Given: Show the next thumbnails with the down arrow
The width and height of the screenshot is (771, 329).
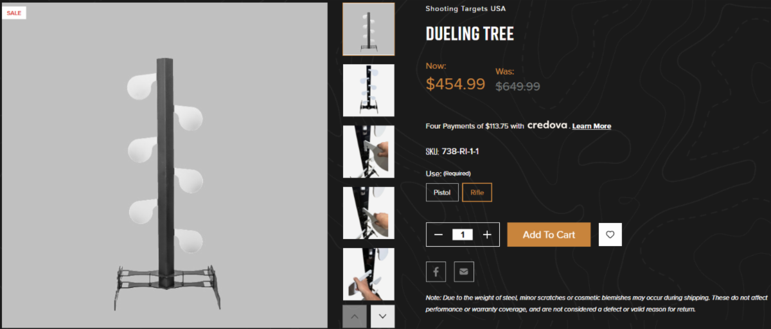Looking at the screenshot, I should click(383, 316).
